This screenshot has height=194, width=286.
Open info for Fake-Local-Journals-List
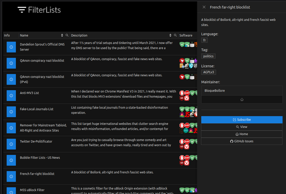click(x=11, y=111)
